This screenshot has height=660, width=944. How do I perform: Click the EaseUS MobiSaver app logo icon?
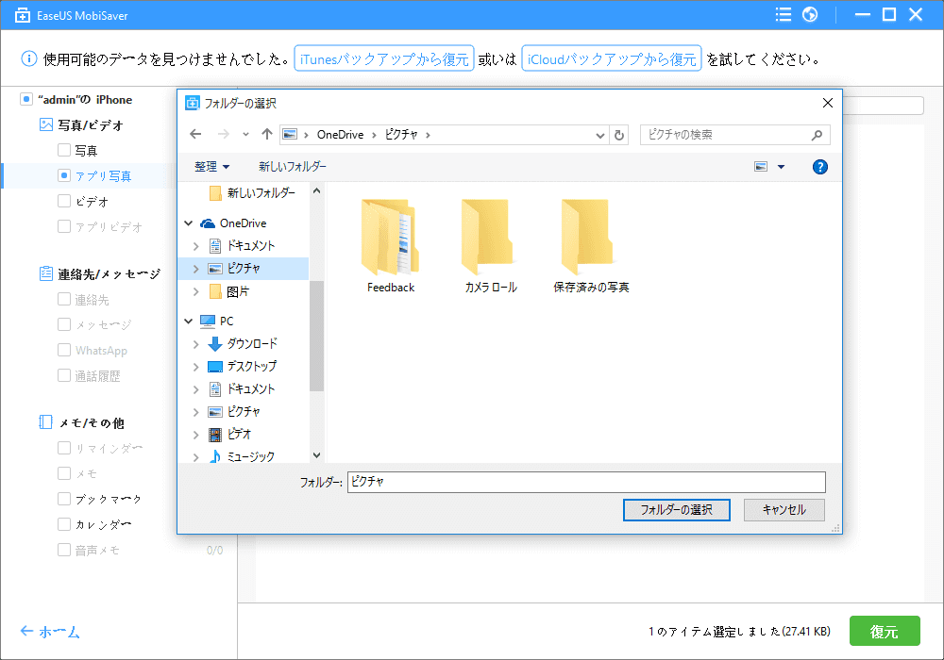[23, 15]
